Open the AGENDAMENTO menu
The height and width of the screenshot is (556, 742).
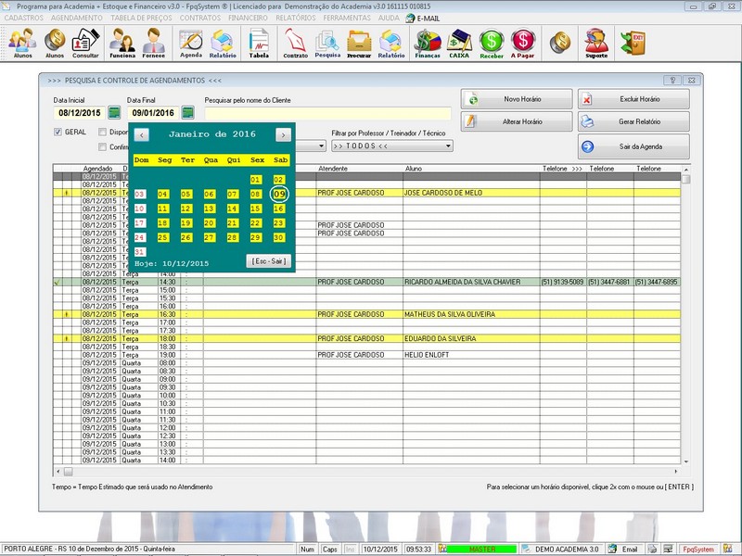pos(77,18)
